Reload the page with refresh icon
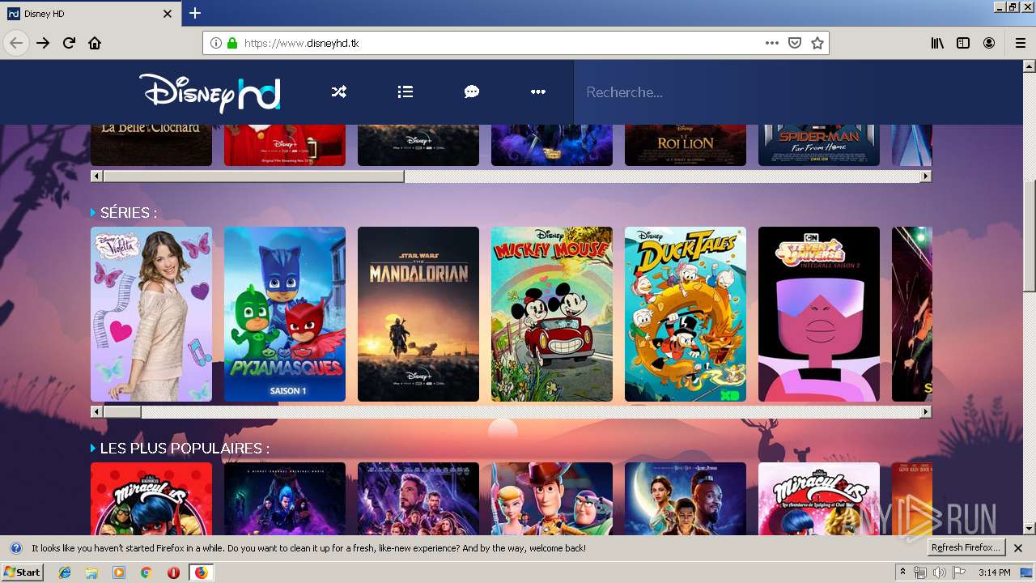1036x583 pixels. (x=69, y=43)
